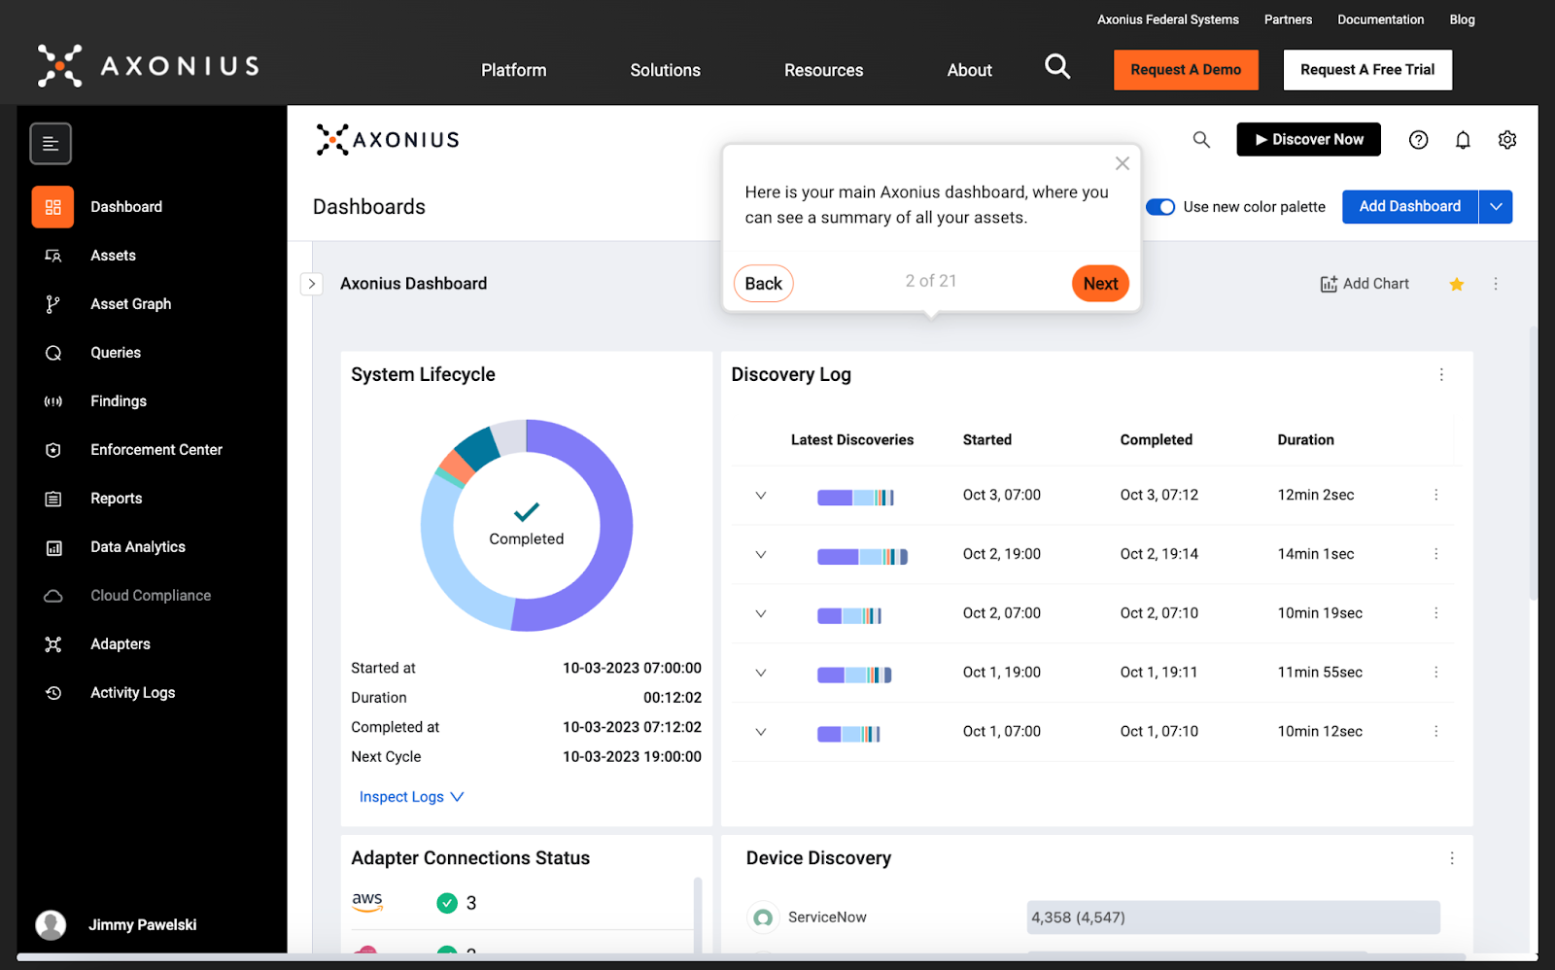Open Device Discovery card options menu
This screenshot has width=1555, height=970.
tap(1452, 858)
